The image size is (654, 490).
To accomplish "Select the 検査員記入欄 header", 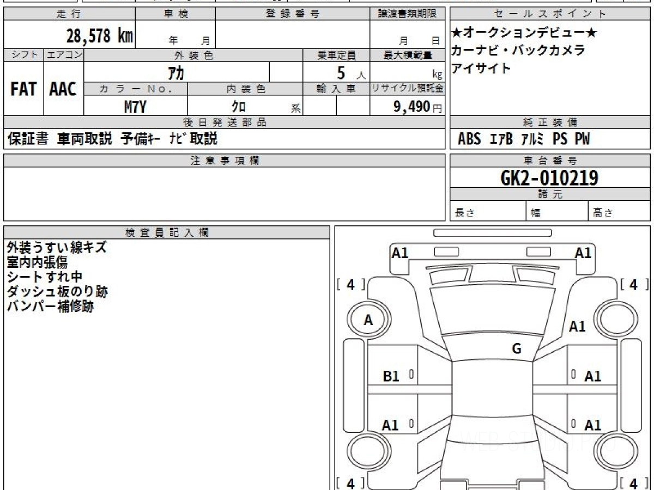I will pyautogui.click(x=167, y=232).
